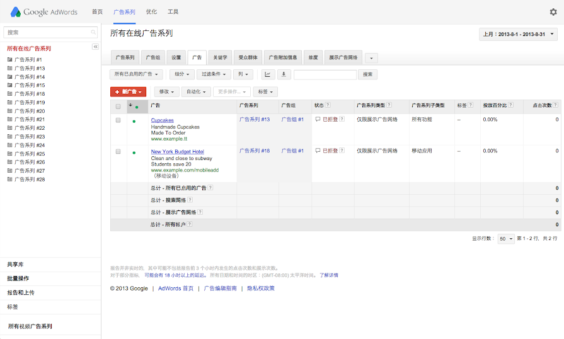Open the 优化 top menu item
Image resolution: width=564 pixels, height=339 pixels.
[151, 12]
